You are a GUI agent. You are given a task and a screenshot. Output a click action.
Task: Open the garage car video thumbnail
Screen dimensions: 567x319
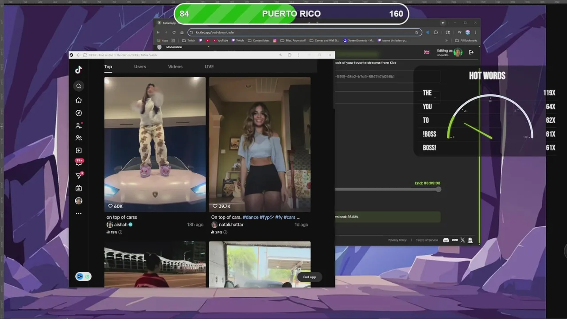pyautogui.click(x=260, y=265)
